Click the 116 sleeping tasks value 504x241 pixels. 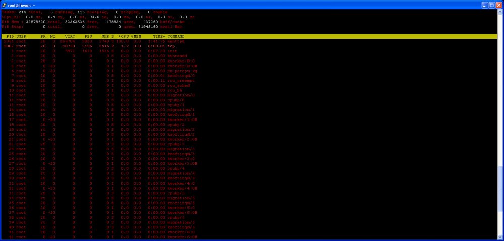[81, 12]
